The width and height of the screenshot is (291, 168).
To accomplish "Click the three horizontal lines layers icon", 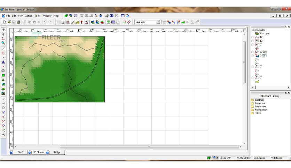I will (164, 22).
